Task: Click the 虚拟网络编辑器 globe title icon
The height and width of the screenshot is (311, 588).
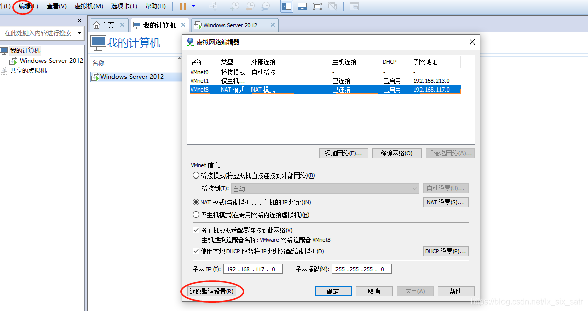Action: coord(190,42)
